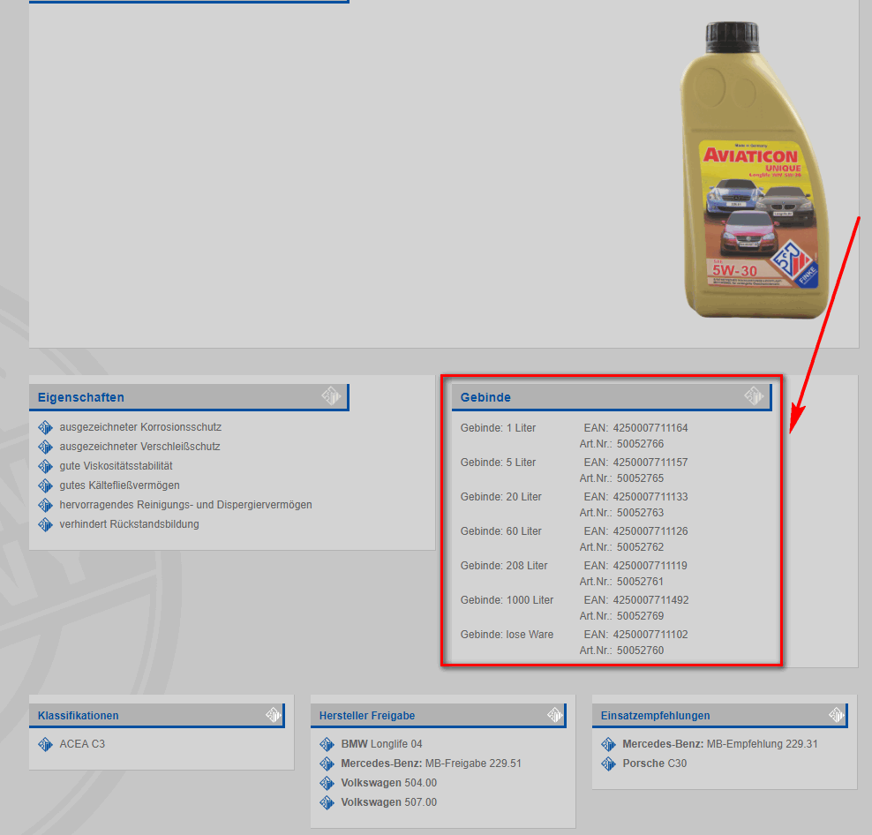The image size is (872, 835).
Task: Click the diamond icon in Einsatzempfehlungen header
Action: click(836, 715)
